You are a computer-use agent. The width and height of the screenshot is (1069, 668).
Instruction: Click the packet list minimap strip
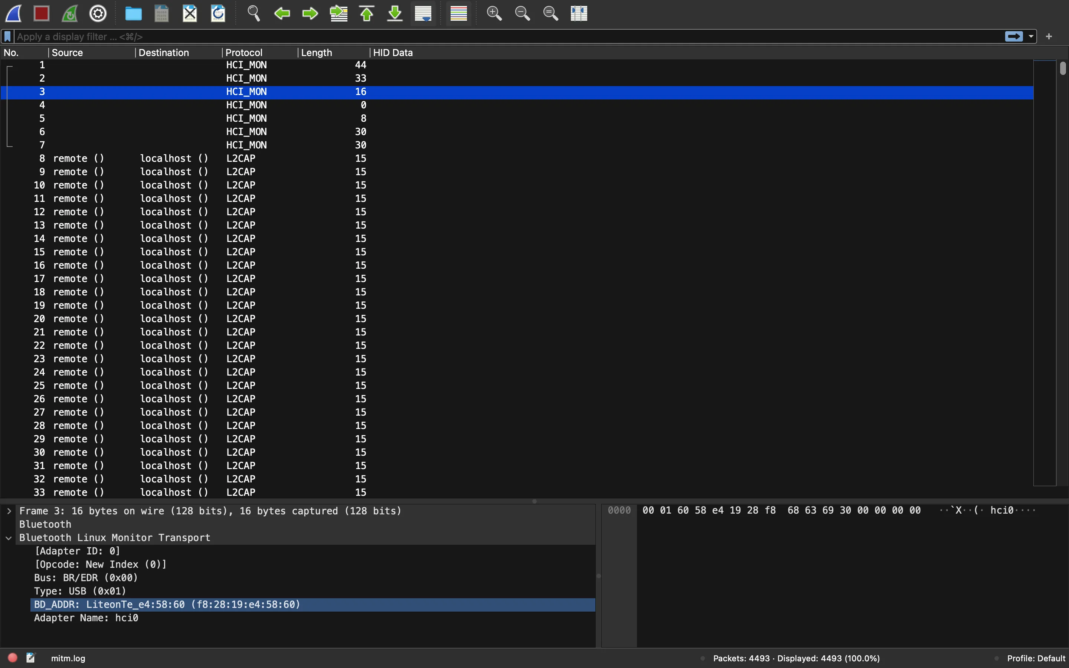(x=1045, y=273)
